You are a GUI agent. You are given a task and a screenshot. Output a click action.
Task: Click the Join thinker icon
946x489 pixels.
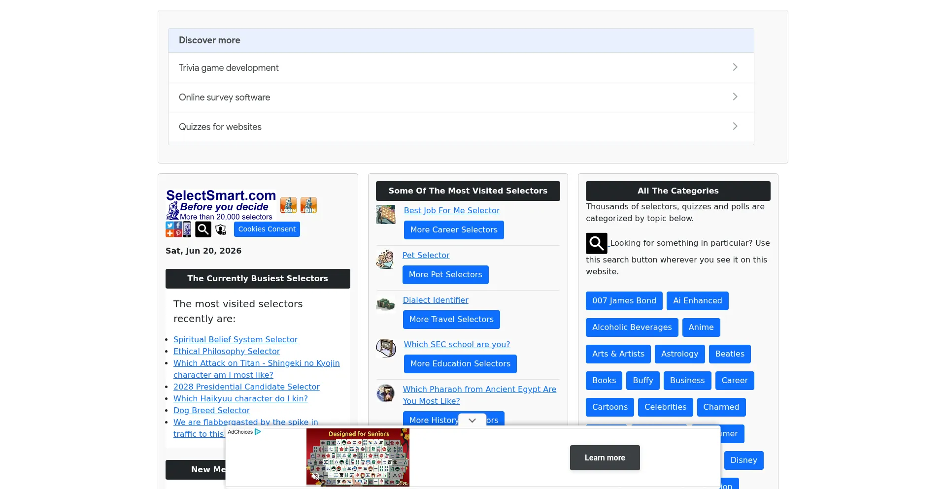pyautogui.click(x=308, y=205)
